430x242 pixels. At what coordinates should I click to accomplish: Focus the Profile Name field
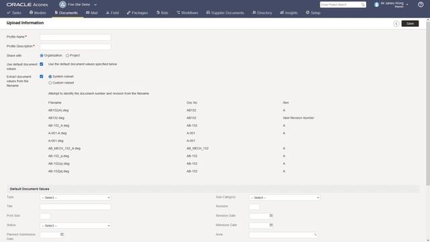click(x=75, y=37)
